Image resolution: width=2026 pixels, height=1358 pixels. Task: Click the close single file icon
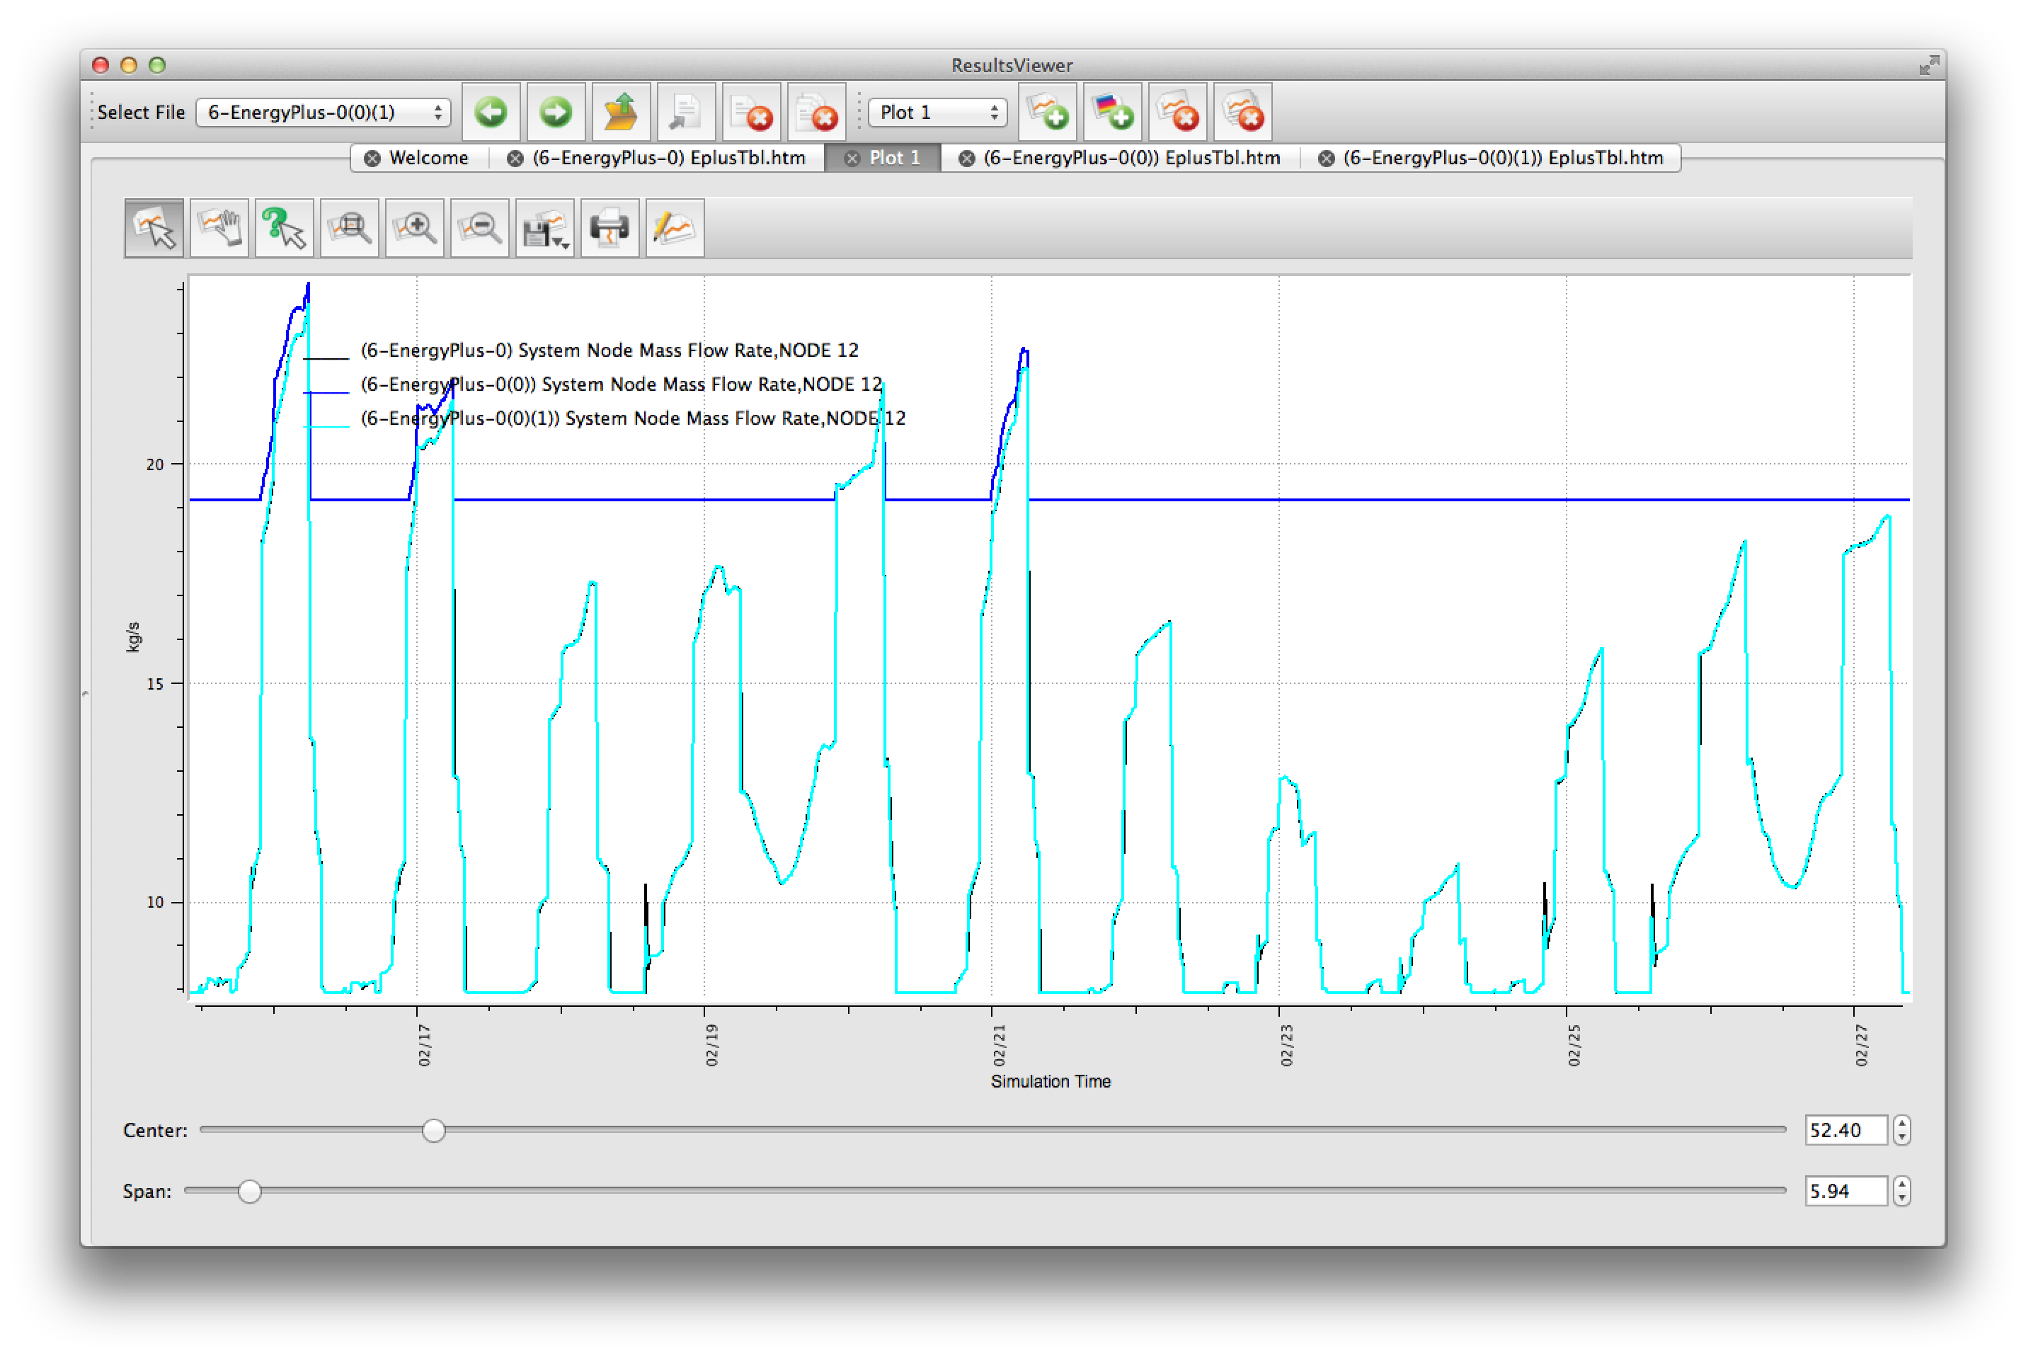point(752,112)
